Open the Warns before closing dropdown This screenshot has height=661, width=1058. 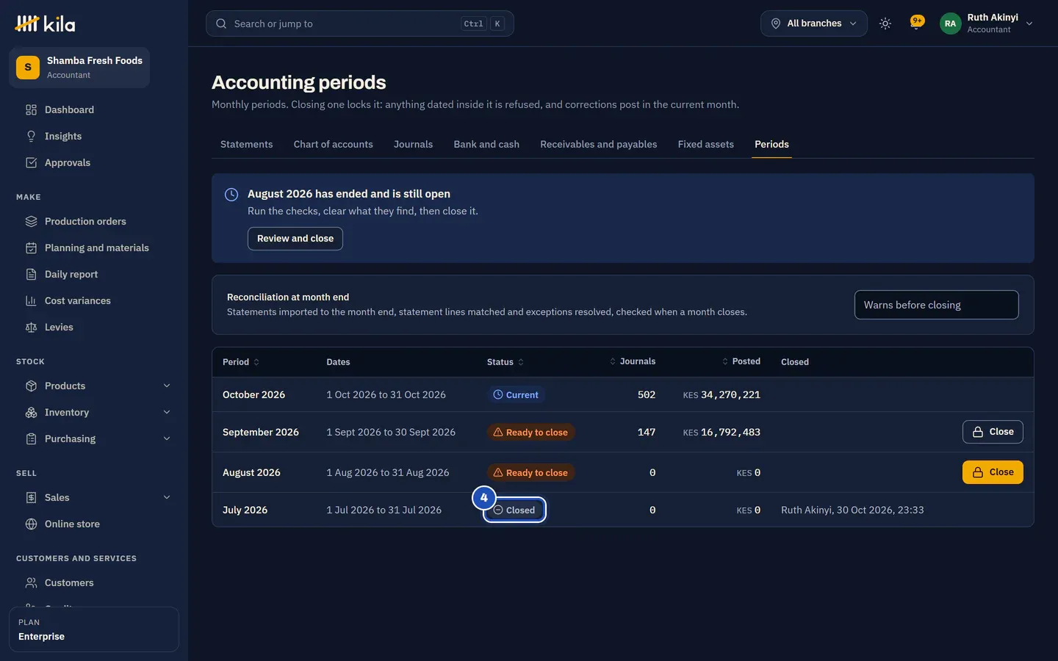[x=936, y=305]
